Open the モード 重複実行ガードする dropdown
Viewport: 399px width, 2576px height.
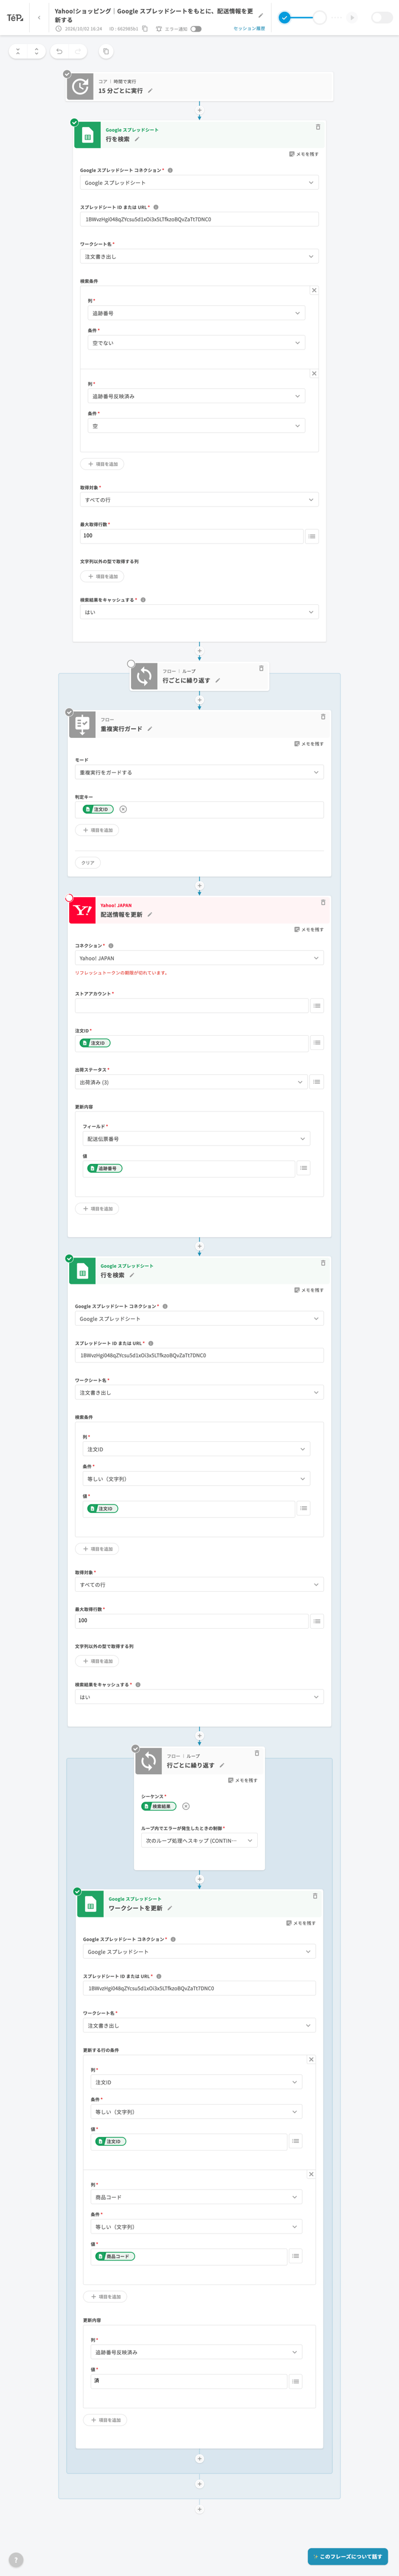tap(199, 772)
